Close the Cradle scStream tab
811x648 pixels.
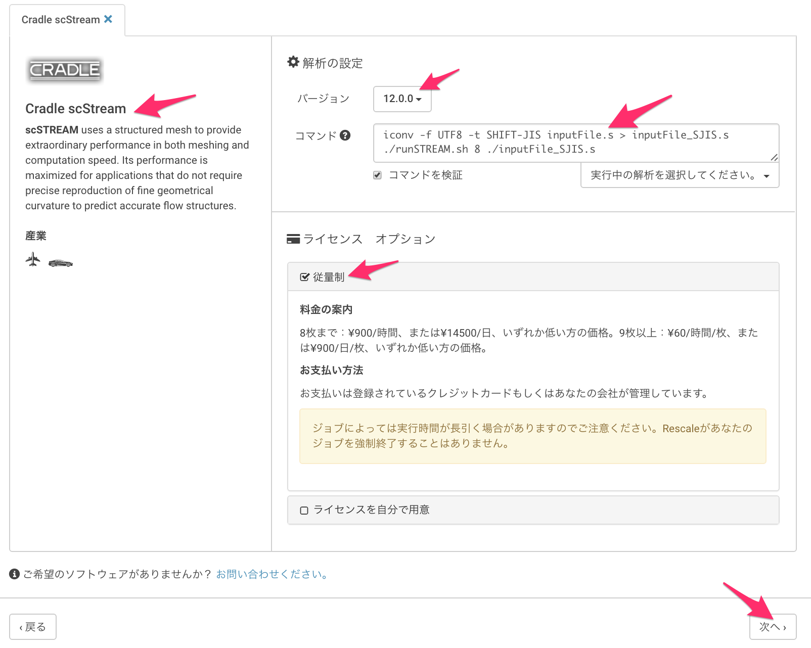[x=108, y=19]
